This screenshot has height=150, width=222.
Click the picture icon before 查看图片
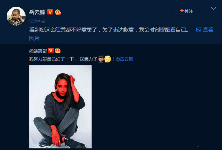click(x=199, y=30)
